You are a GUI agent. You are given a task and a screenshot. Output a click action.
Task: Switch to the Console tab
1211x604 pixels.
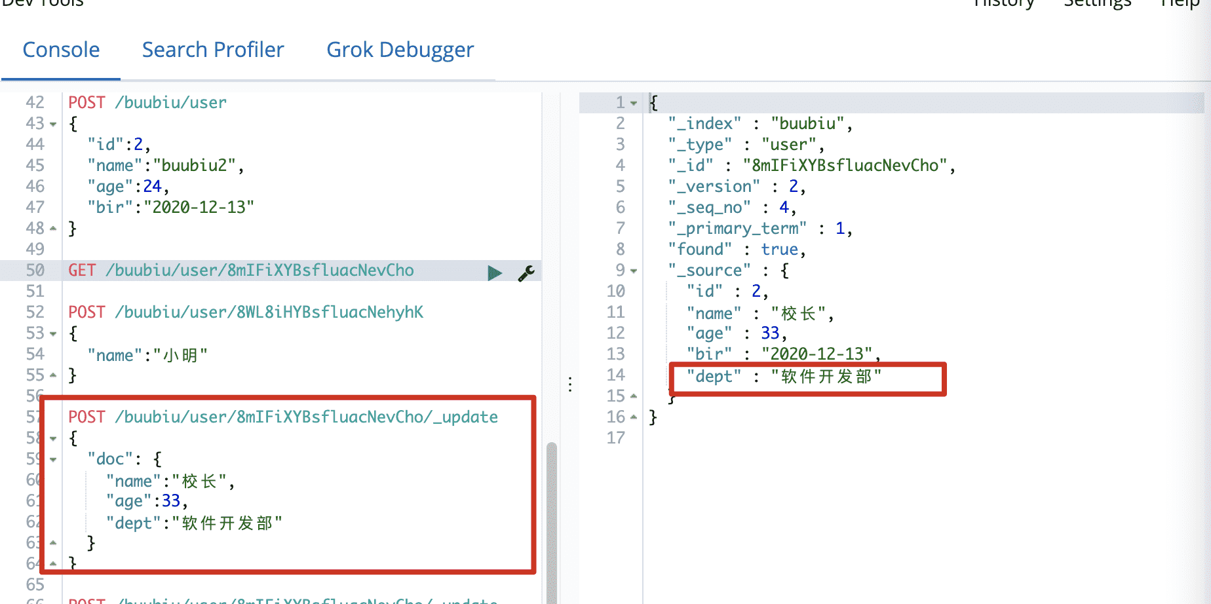[61, 50]
